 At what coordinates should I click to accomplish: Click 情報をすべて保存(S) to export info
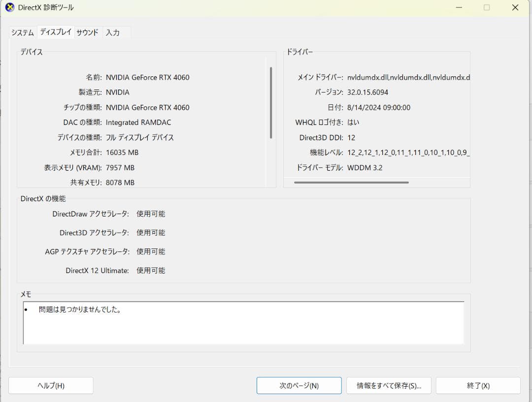point(389,385)
